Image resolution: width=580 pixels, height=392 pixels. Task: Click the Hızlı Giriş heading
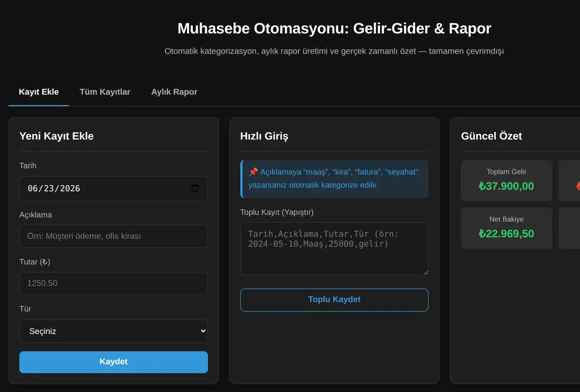(264, 136)
